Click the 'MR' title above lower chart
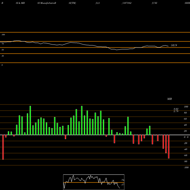This screenshot has height=190, width=190. pos(169,99)
